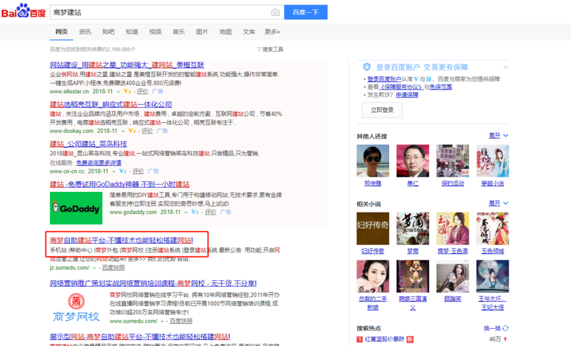Open the 视频 tab
571x346 pixels.
tap(155, 32)
